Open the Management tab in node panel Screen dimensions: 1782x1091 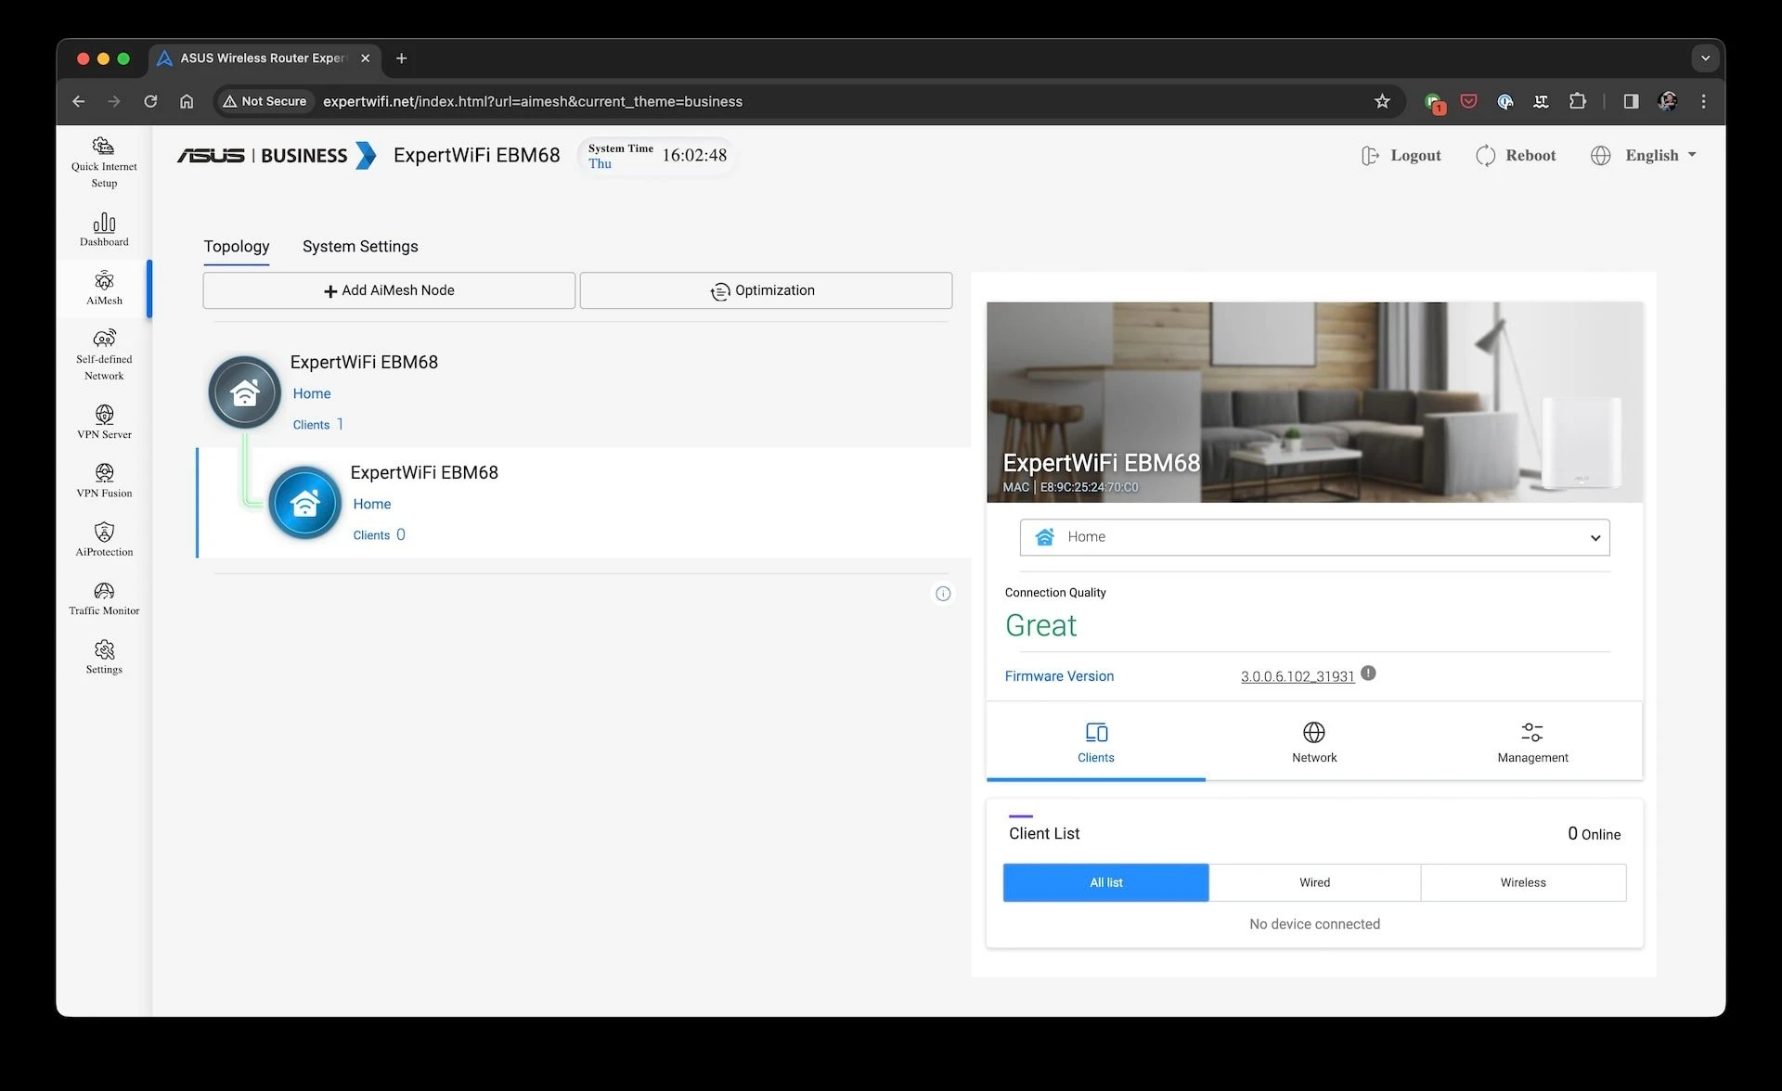(x=1532, y=742)
